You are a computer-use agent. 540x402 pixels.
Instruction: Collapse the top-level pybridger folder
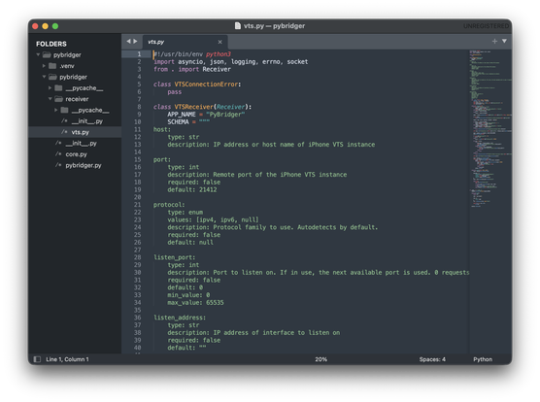coord(38,54)
